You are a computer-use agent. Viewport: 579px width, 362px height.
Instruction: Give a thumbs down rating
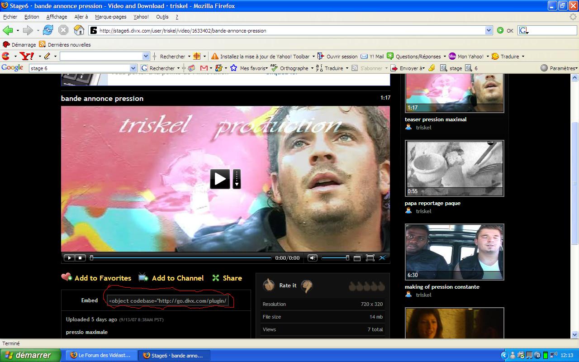click(x=307, y=286)
